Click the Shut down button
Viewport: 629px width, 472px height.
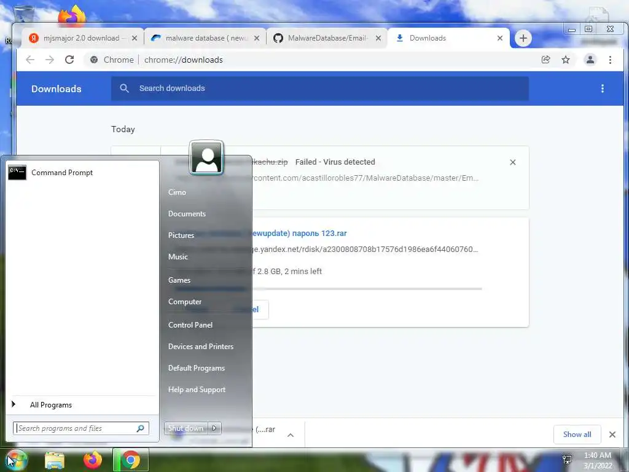186,428
